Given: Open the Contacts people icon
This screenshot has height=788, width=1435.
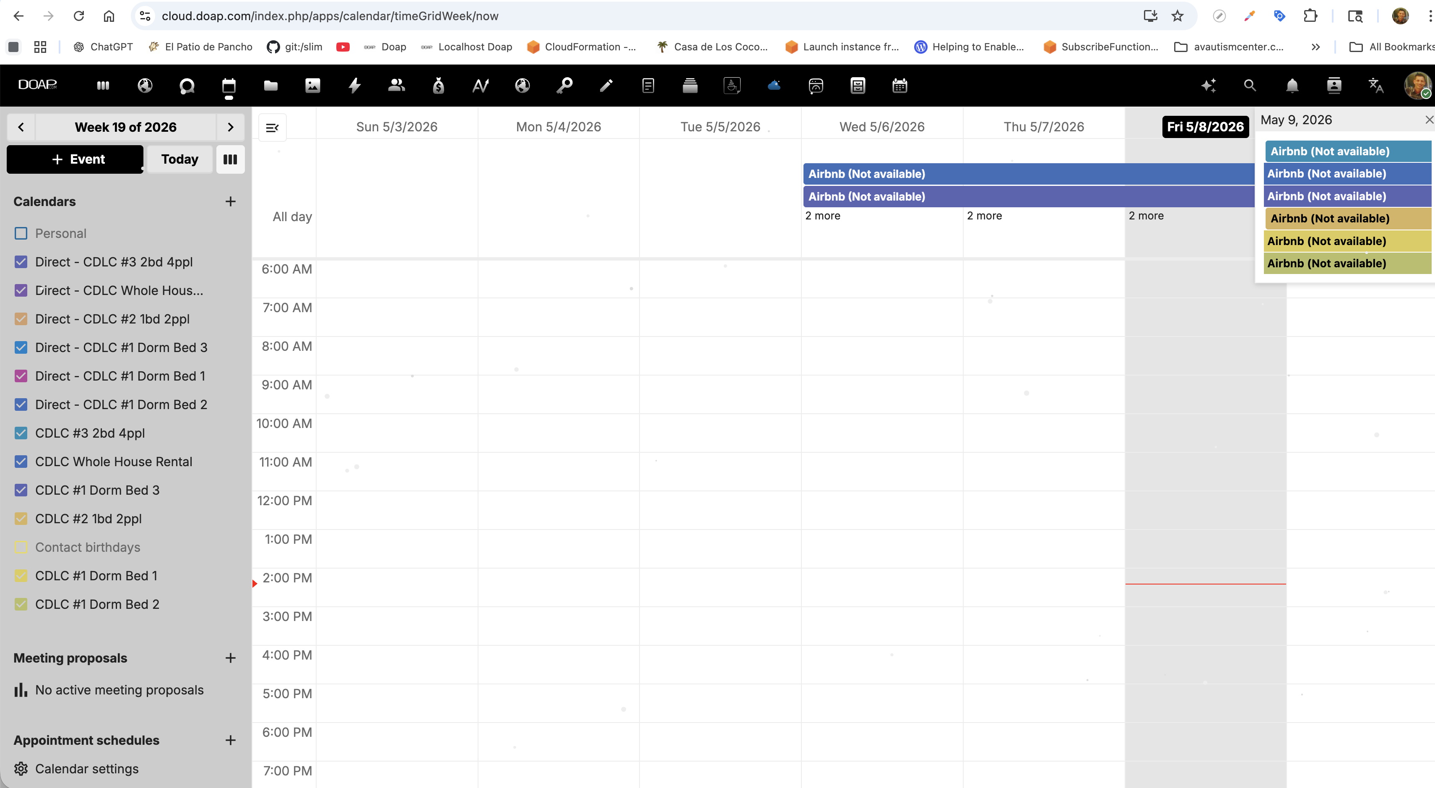Looking at the screenshot, I should 397,85.
